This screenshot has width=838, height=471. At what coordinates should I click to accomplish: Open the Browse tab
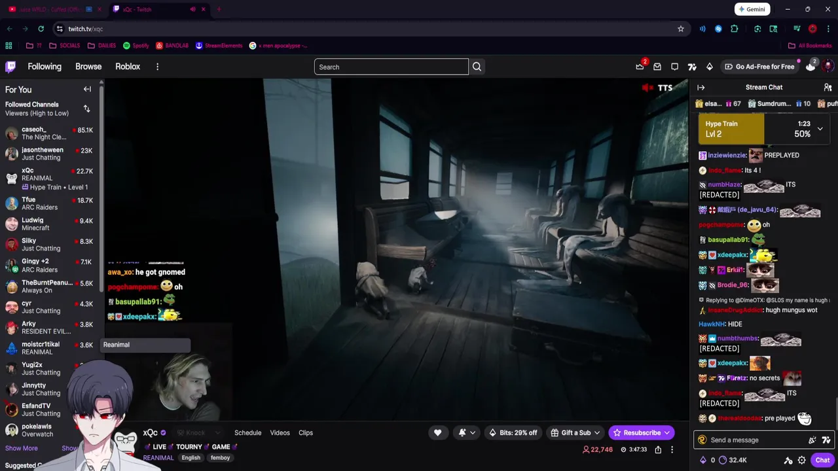coord(88,67)
